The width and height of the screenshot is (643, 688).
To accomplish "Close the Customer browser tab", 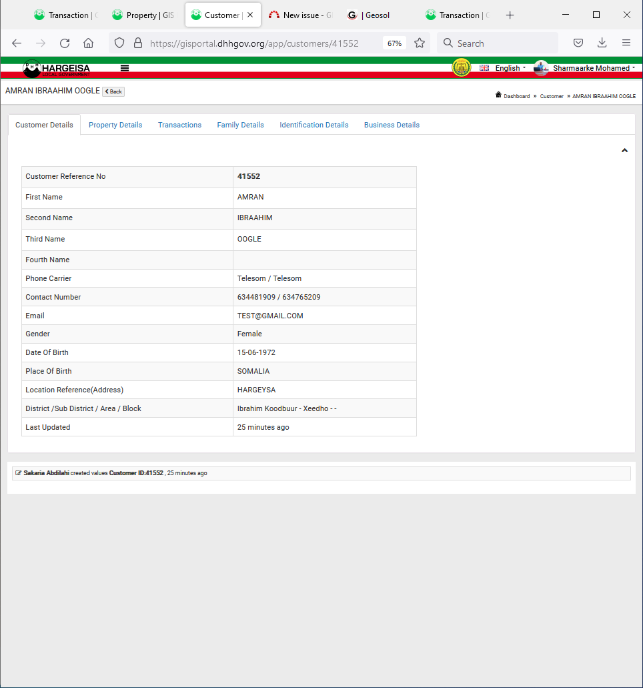I will pyautogui.click(x=250, y=15).
